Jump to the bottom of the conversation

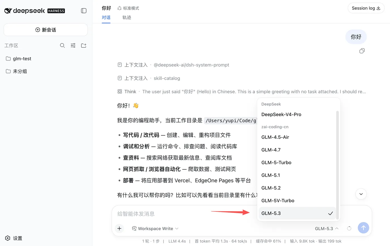tap(361, 194)
